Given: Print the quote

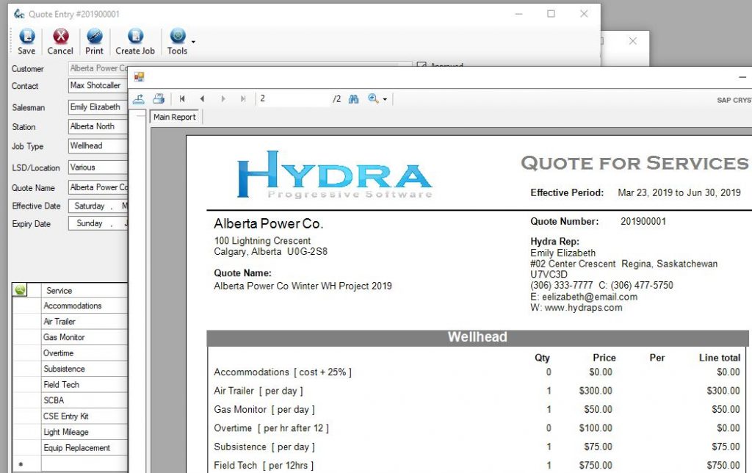Looking at the screenshot, I should [94, 41].
